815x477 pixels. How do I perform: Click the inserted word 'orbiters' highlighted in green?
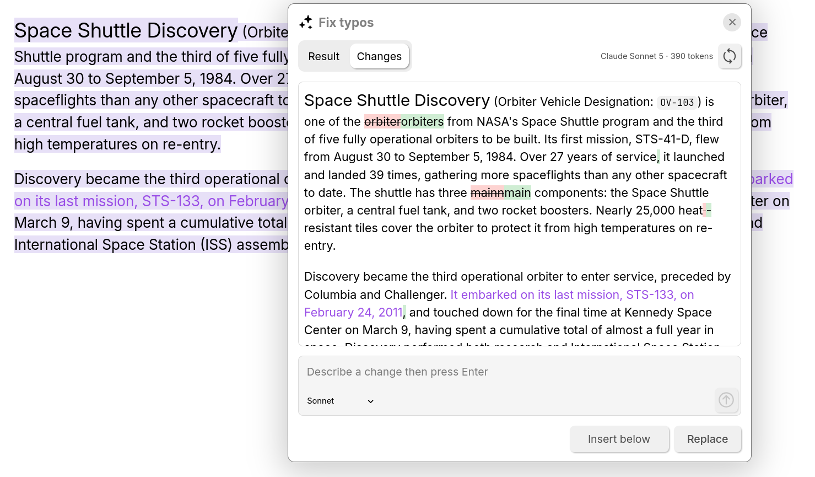click(x=422, y=121)
